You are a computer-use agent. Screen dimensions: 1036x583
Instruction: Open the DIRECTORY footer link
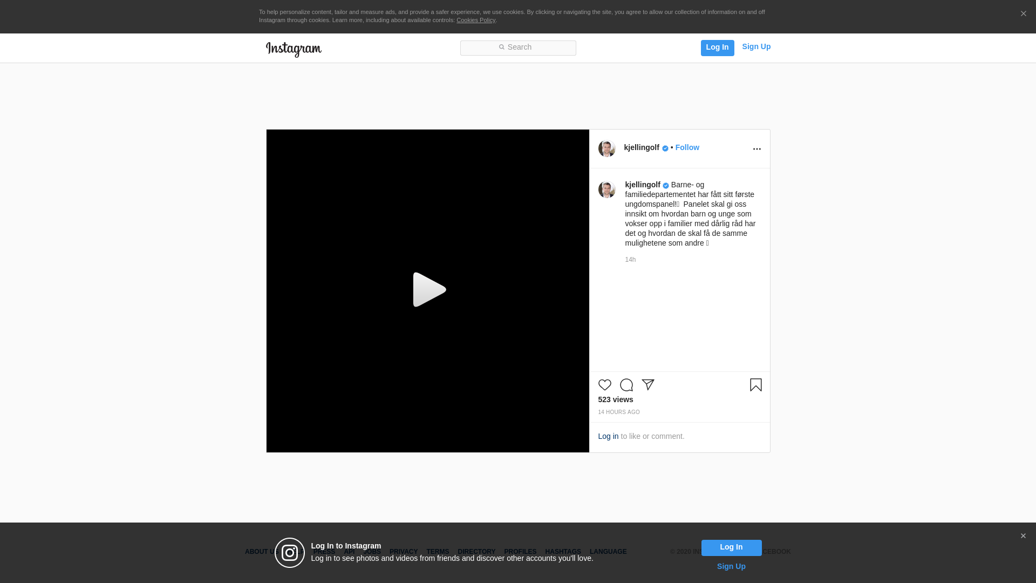tap(476, 552)
